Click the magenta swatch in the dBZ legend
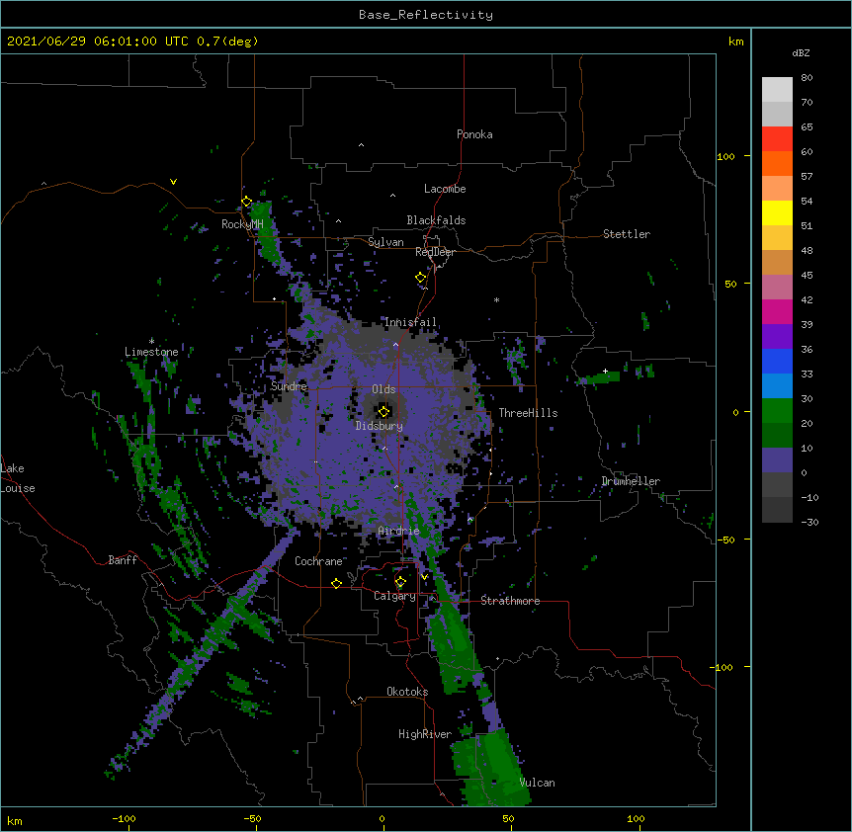The image size is (852, 832). coord(777,312)
